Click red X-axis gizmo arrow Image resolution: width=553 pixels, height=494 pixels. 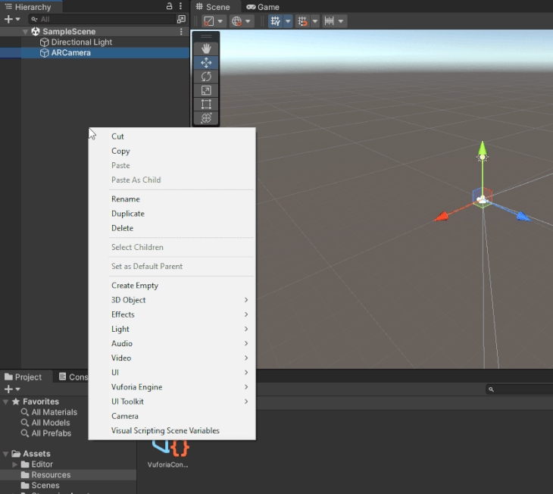[x=442, y=216]
